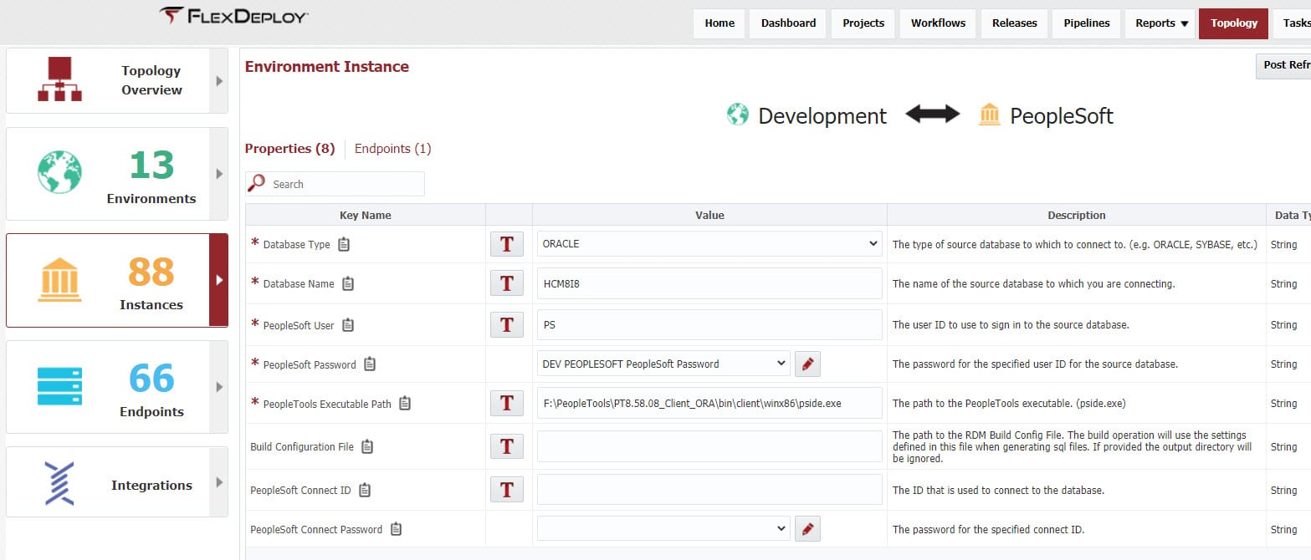Copy key name for PeopleTools Executable Path
Viewport: 1311px width, 560px height.
click(x=405, y=404)
